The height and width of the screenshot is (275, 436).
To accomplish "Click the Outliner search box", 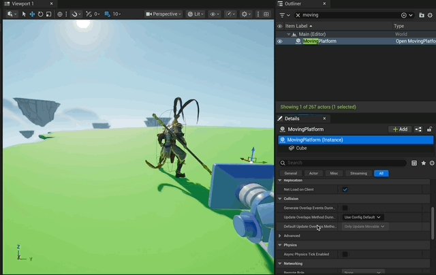I will [350, 15].
